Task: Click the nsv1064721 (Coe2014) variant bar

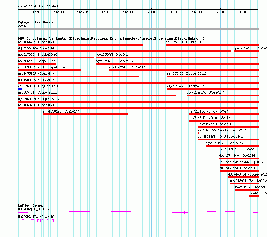Action: click(x=80, y=45)
